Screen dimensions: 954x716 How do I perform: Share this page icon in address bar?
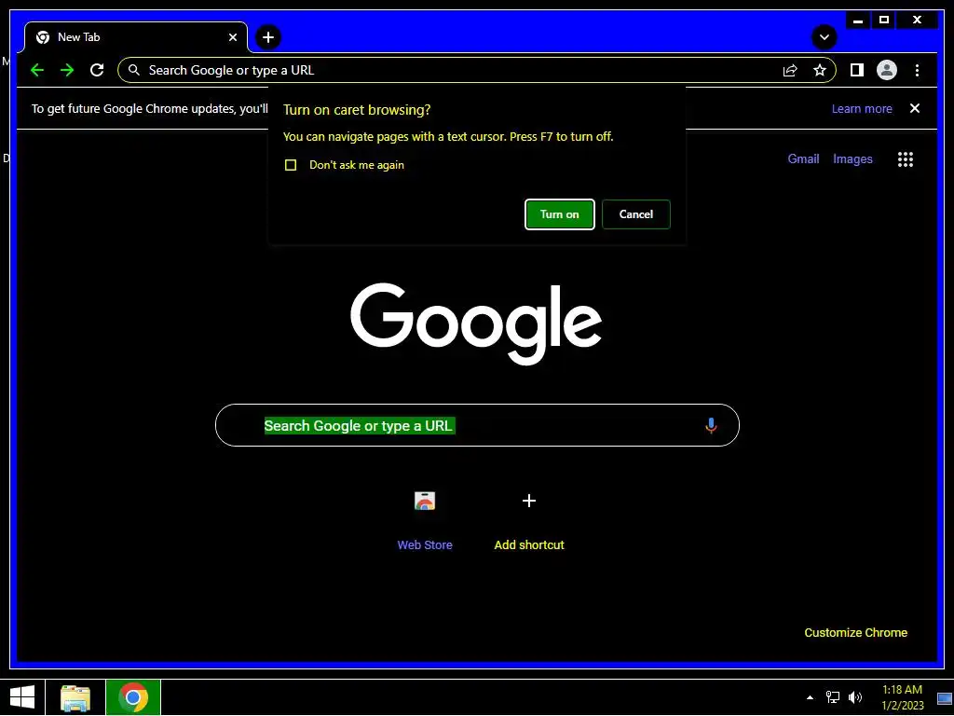[790, 70]
